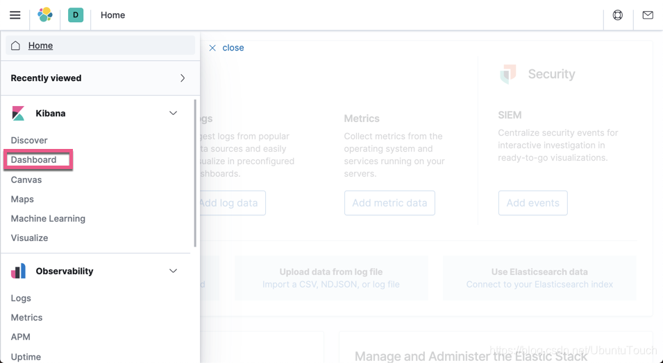Image resolution: width=663 pixels, height=363 pixels.
Task: Open Discover in Kibana menu
Action: point(29,140)
